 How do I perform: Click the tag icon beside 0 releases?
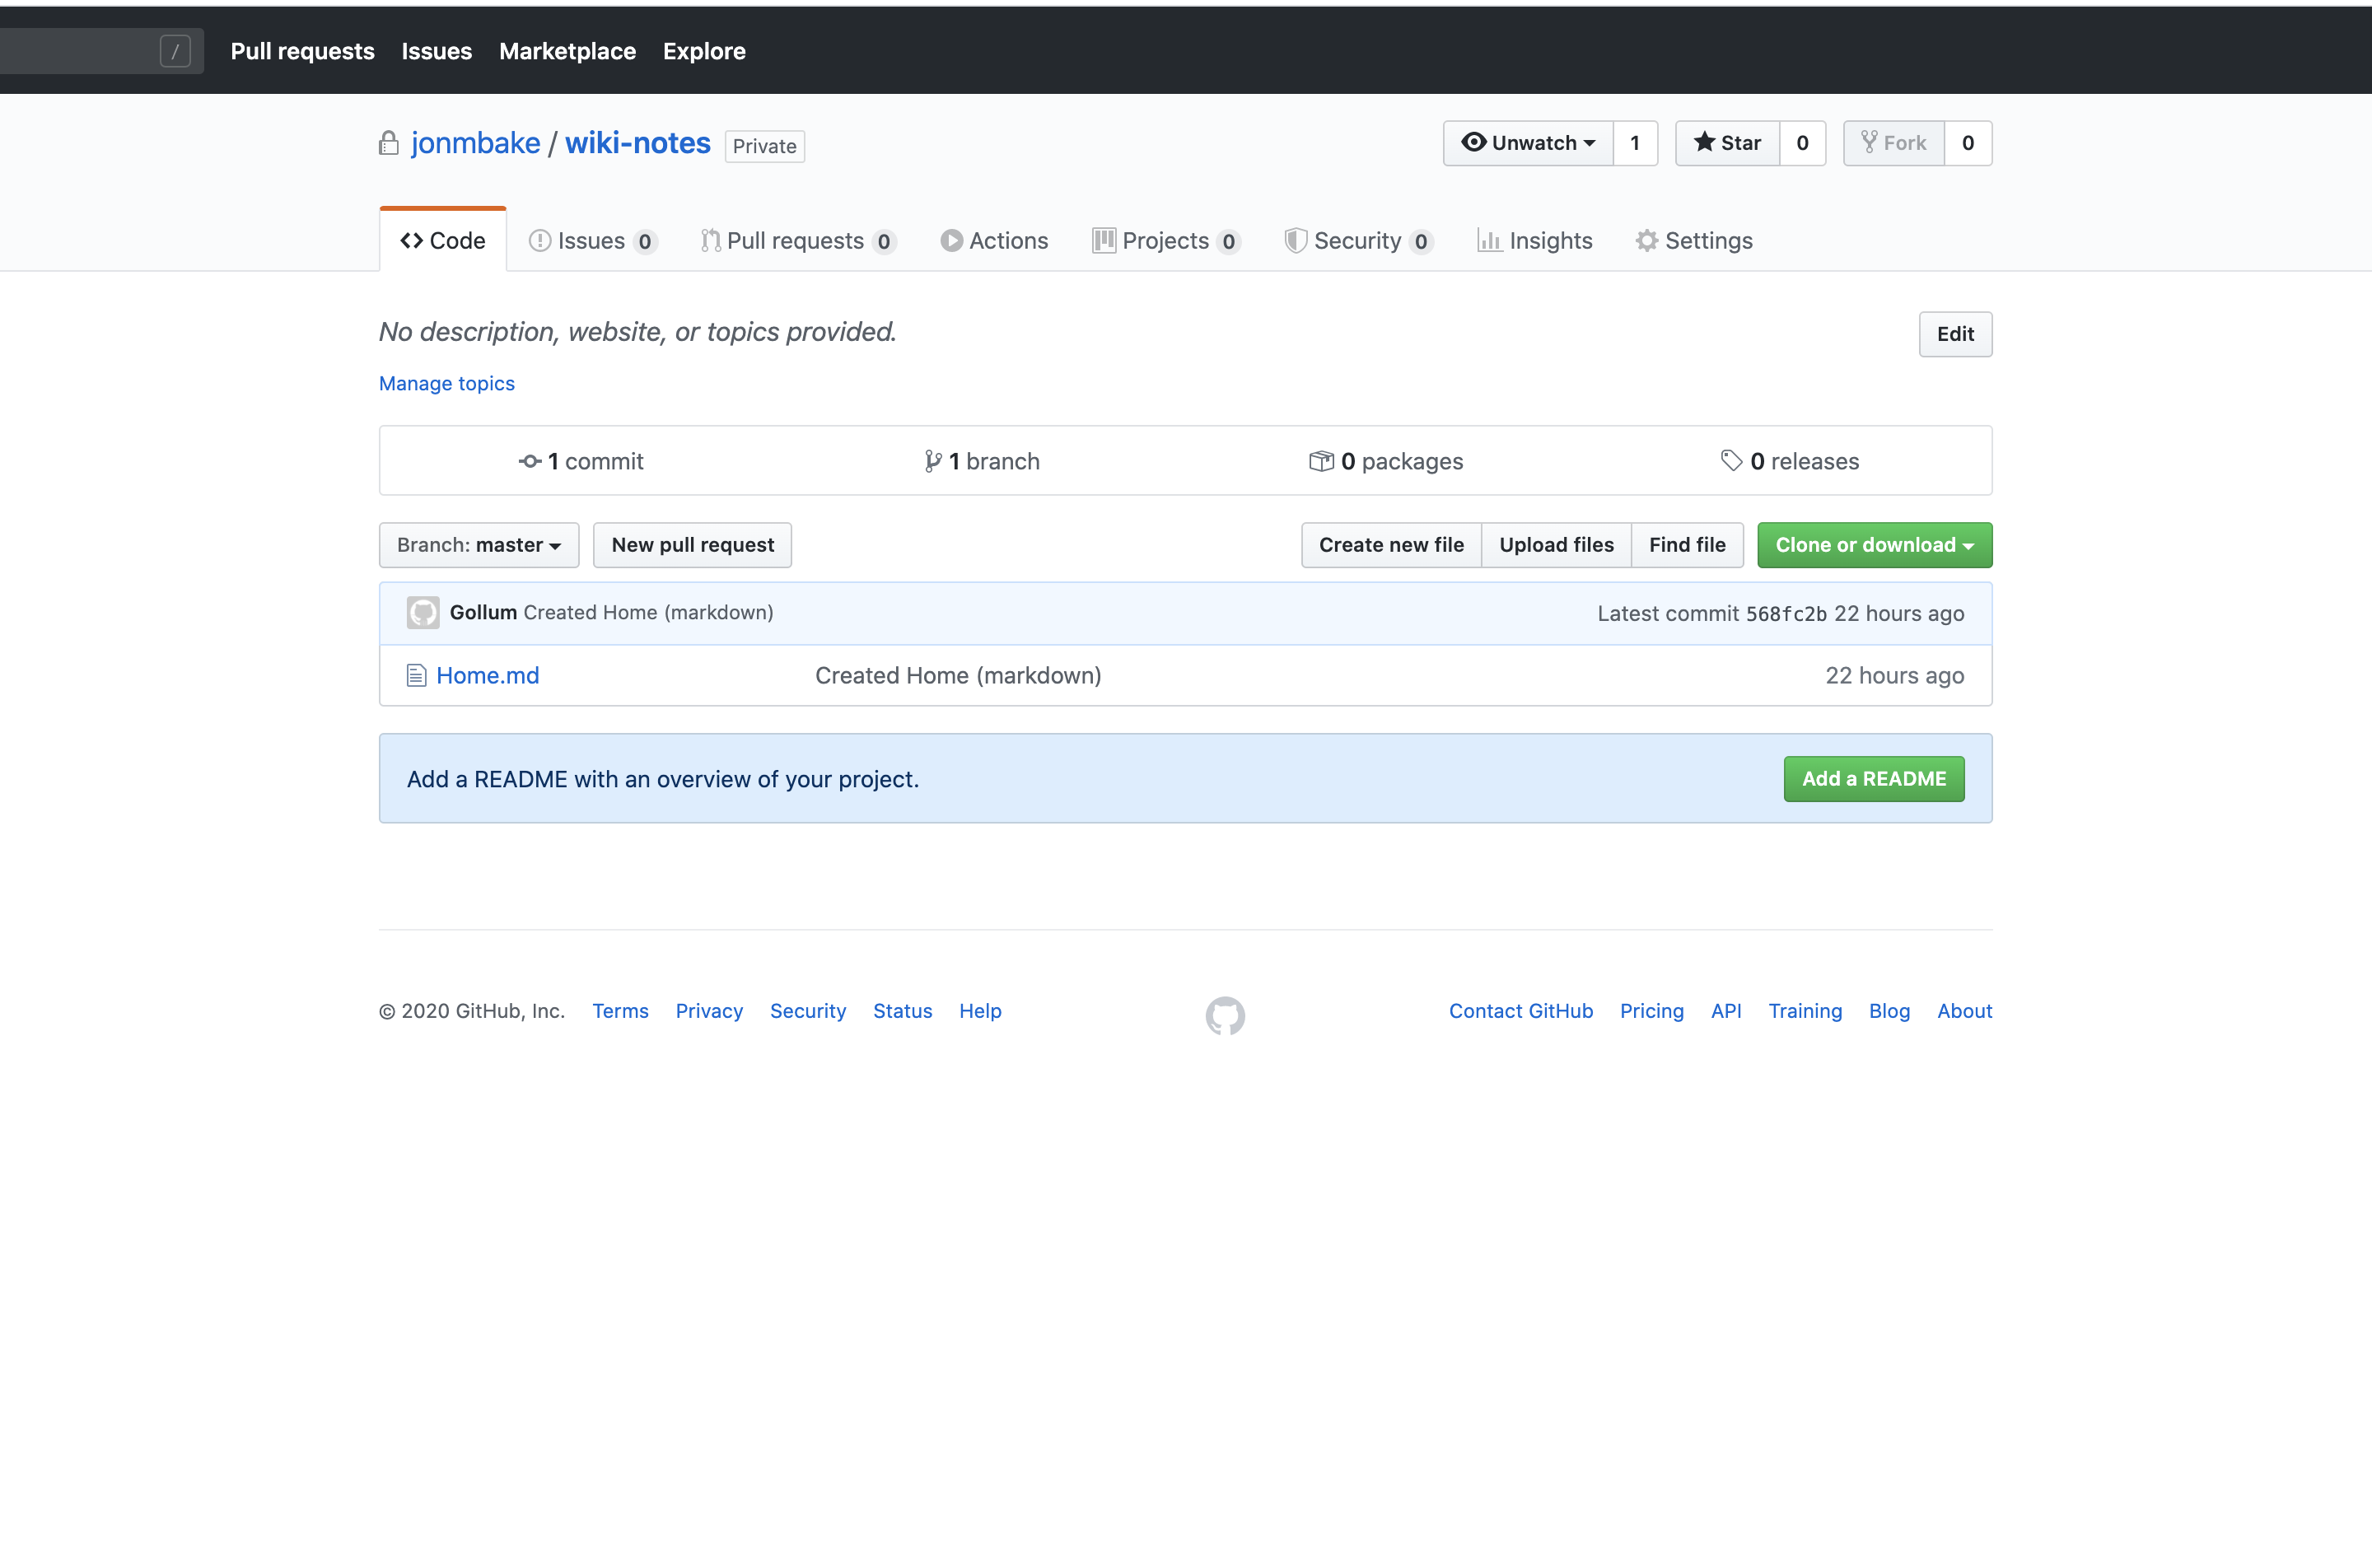click(1731, 460)
